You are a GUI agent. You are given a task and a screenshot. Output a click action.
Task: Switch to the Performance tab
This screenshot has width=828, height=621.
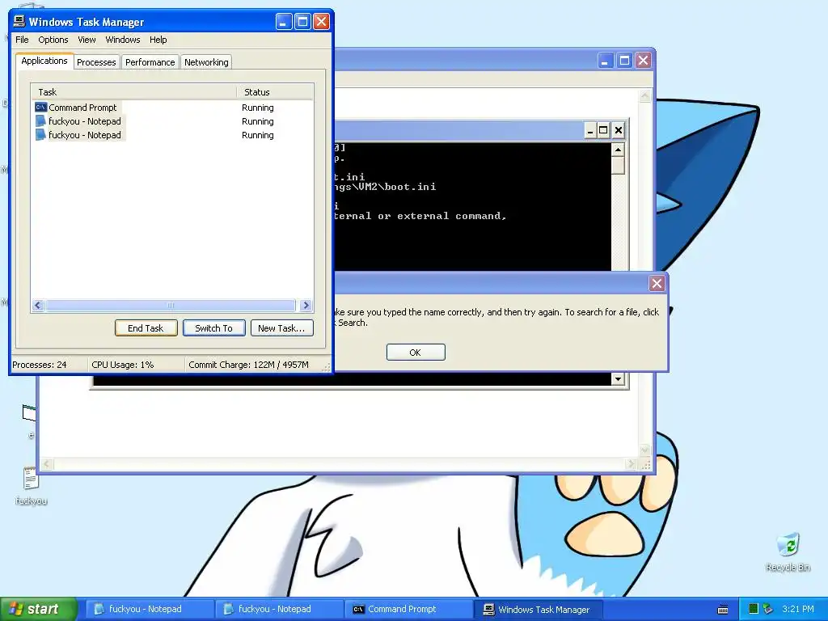pyautogui.click(x=150, y=62)
